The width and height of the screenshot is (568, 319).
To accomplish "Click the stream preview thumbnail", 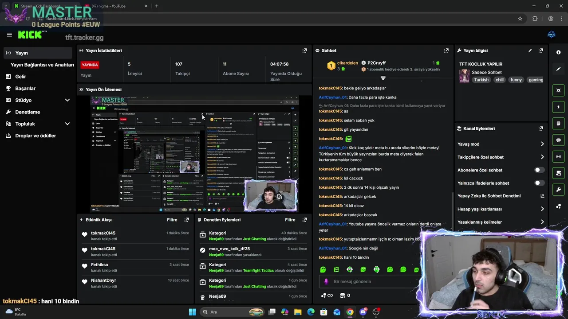I will [x=194, y=154].
